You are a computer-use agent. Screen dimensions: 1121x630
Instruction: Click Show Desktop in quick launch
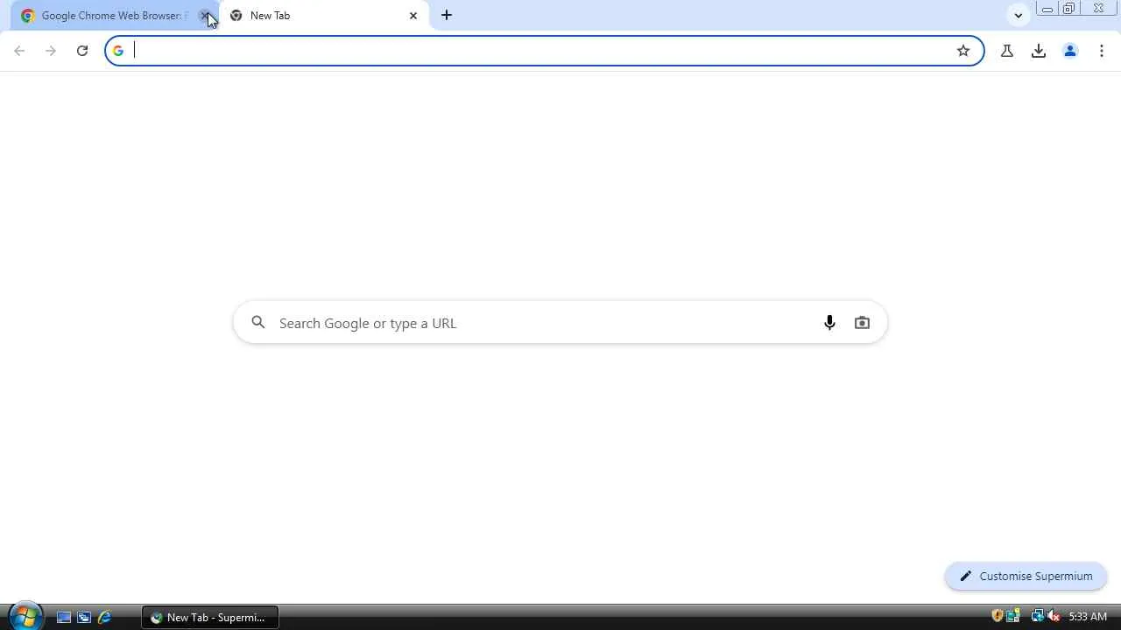(x=64, y=617)
